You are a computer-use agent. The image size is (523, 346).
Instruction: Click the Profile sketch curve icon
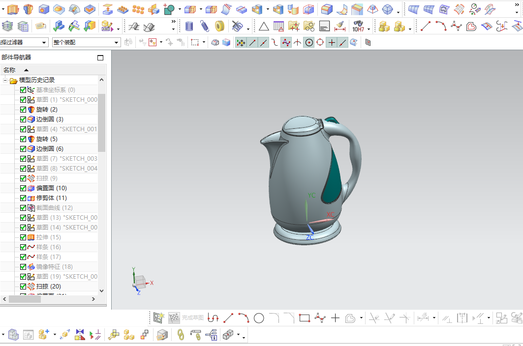(x=213, y=318)
